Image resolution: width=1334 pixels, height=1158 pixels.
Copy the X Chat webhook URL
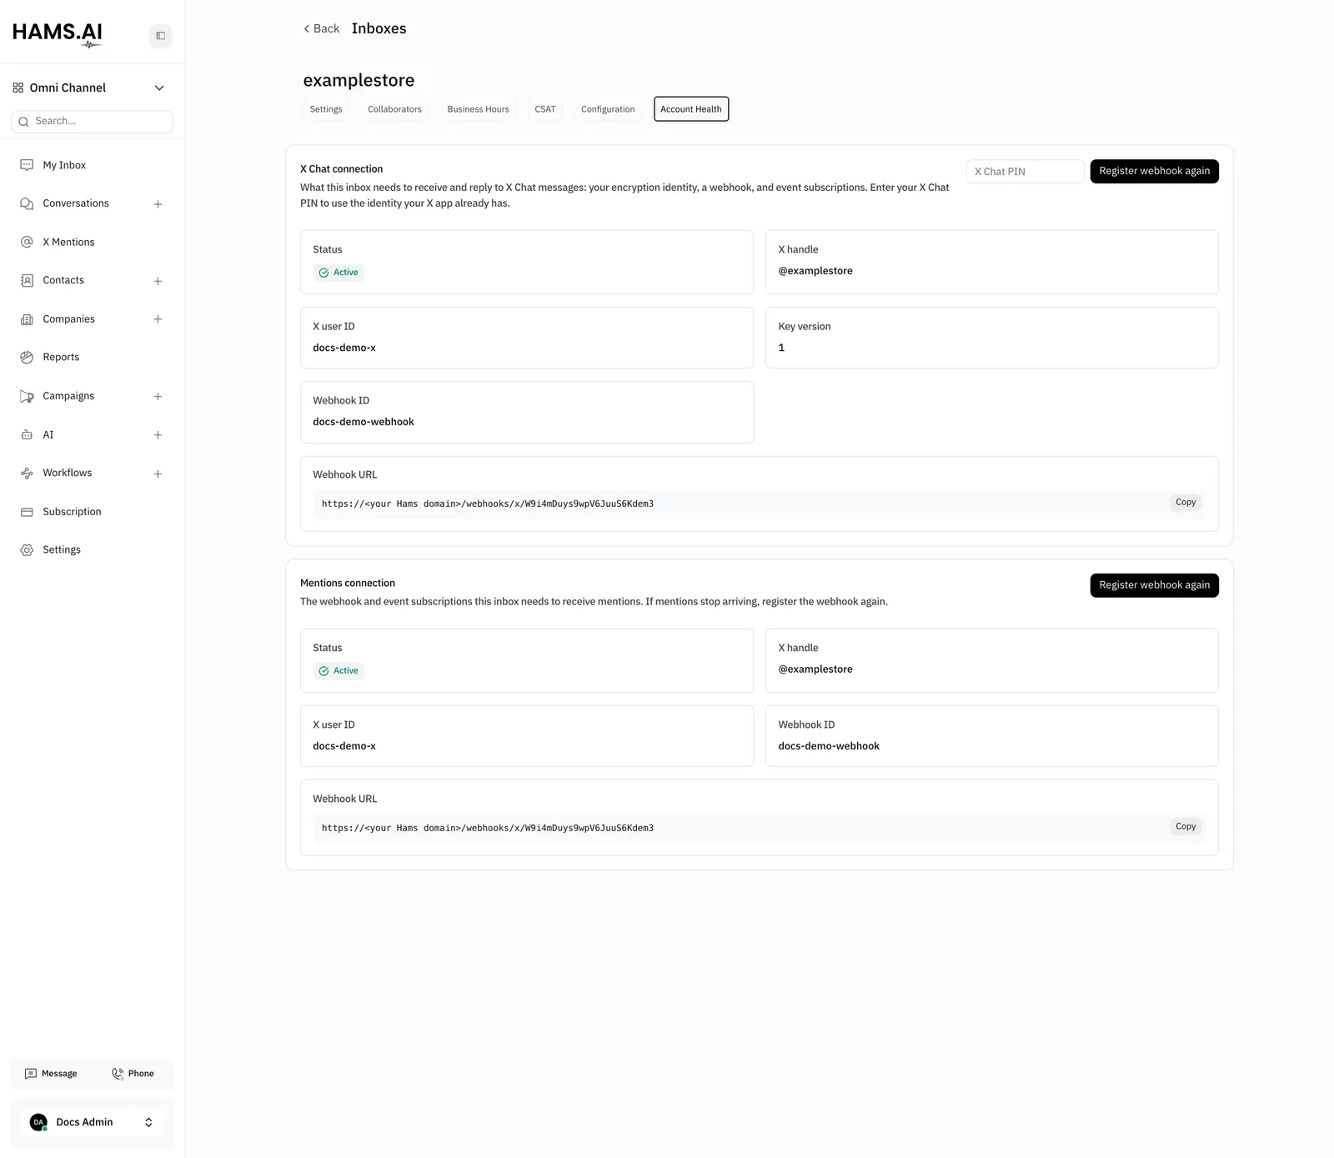pos(1186,503)
